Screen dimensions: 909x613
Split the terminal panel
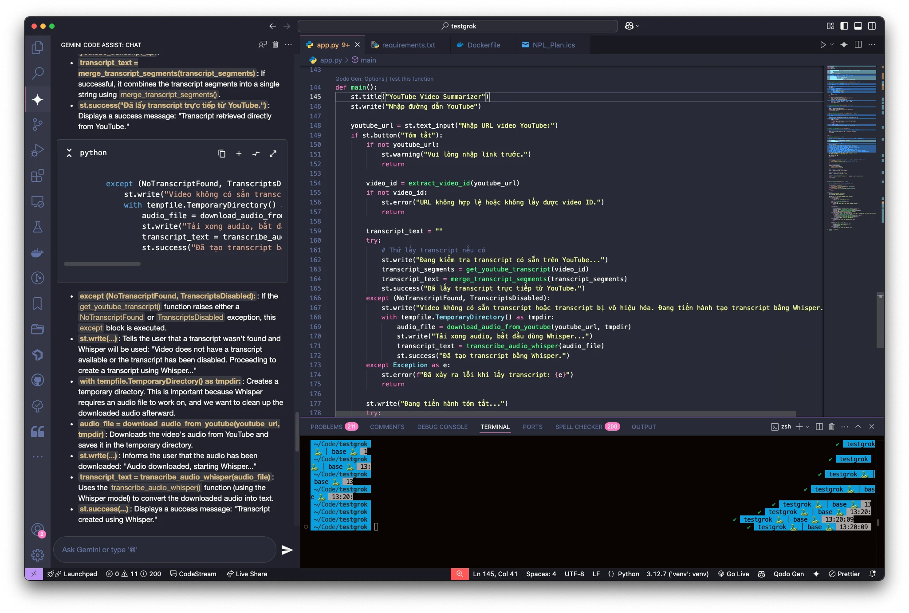coord(819,427)
